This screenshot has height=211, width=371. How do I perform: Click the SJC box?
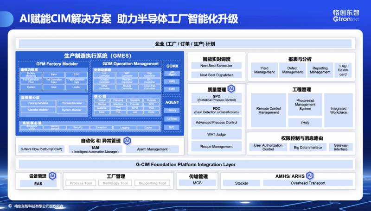point(172,127)
